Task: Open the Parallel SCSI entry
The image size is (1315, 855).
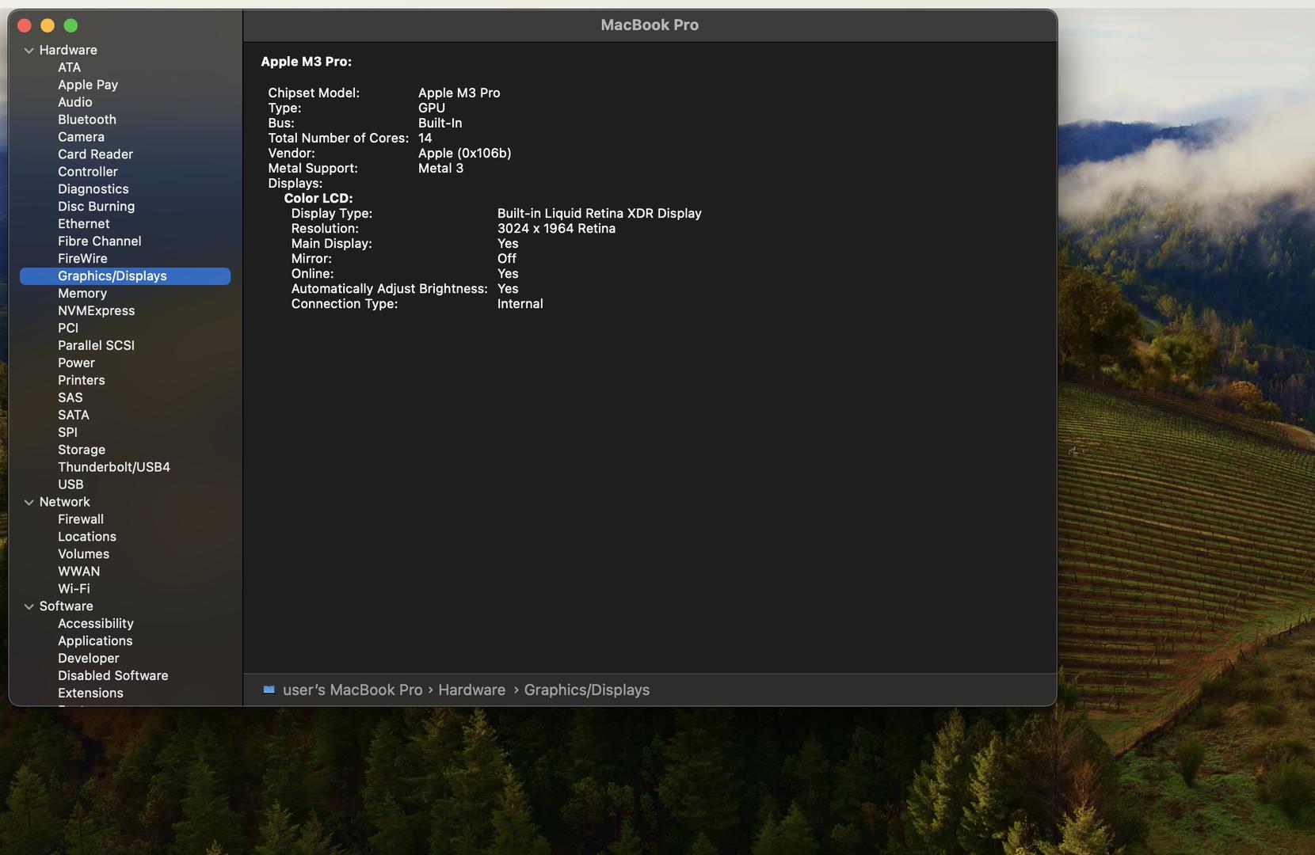Action: [x=96, y=346]
